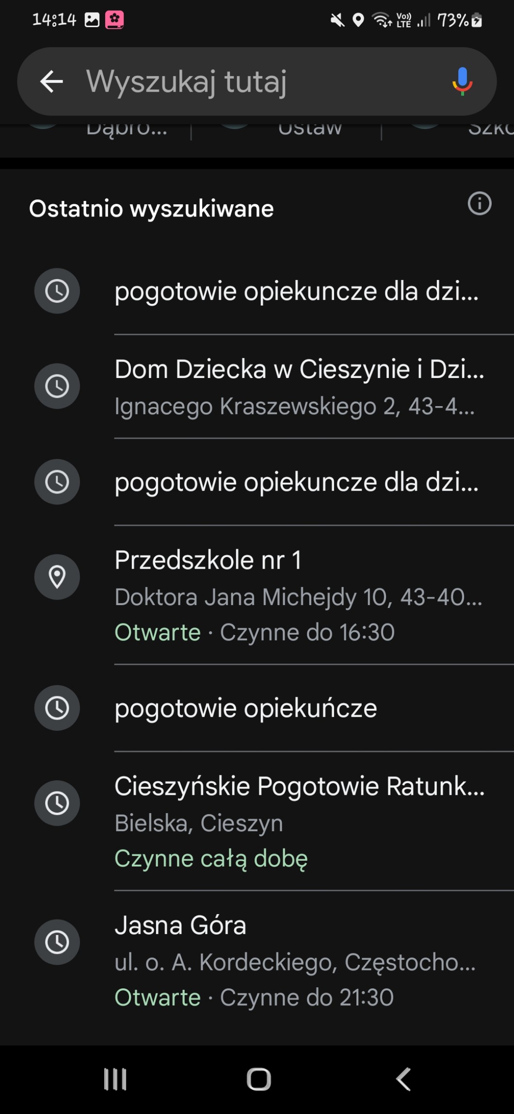Image resolution: width=514 pixels, height=1114 pixels.
Task: Open info icon next to Ostatnio wyszukiwane
Action: point(479,203)
